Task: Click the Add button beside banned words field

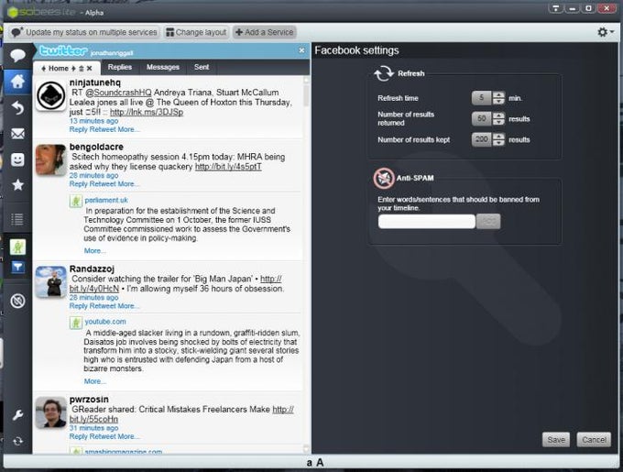Action: pos(488,222)
